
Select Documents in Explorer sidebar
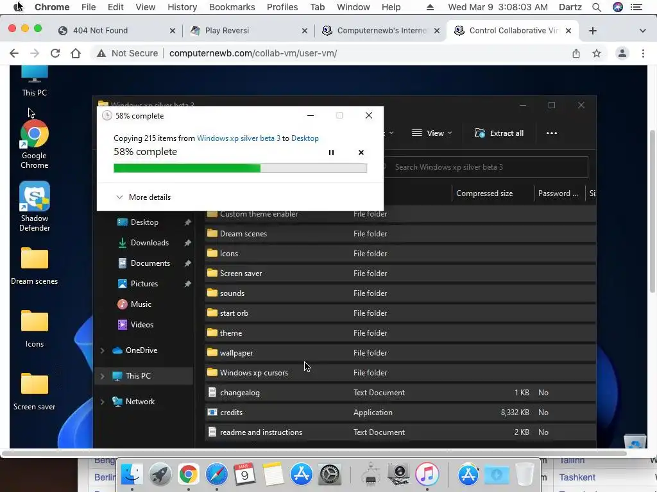click(150, 263)
